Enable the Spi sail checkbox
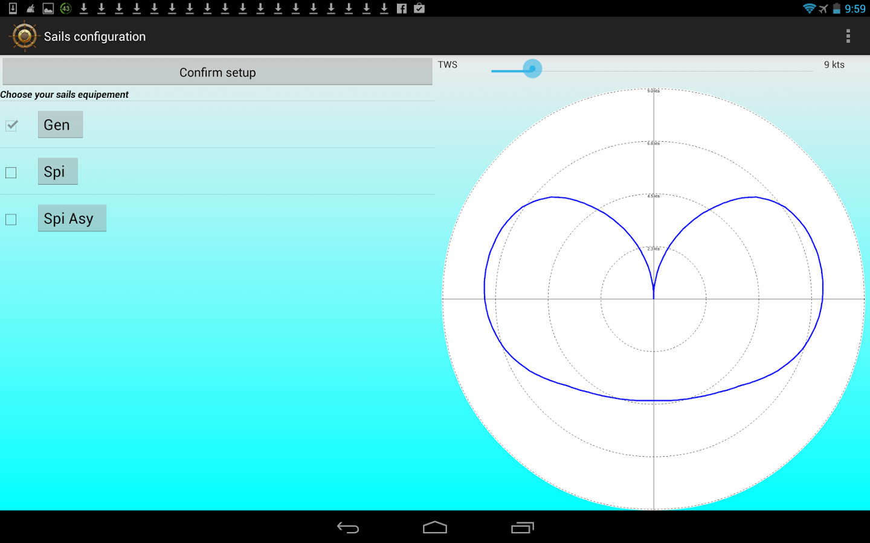Screen dimensions: 870x543 pos(11,173)
